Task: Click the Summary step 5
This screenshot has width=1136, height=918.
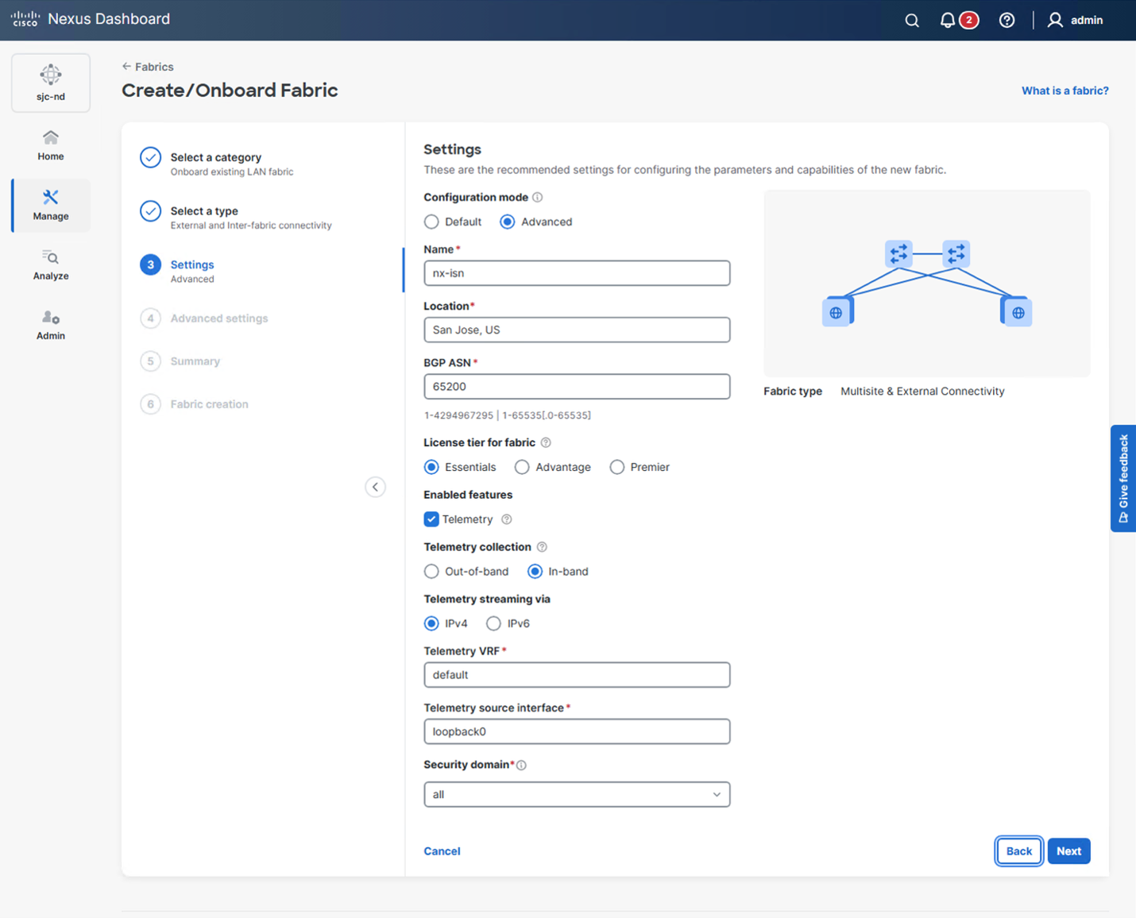Action: coord(180,361)
